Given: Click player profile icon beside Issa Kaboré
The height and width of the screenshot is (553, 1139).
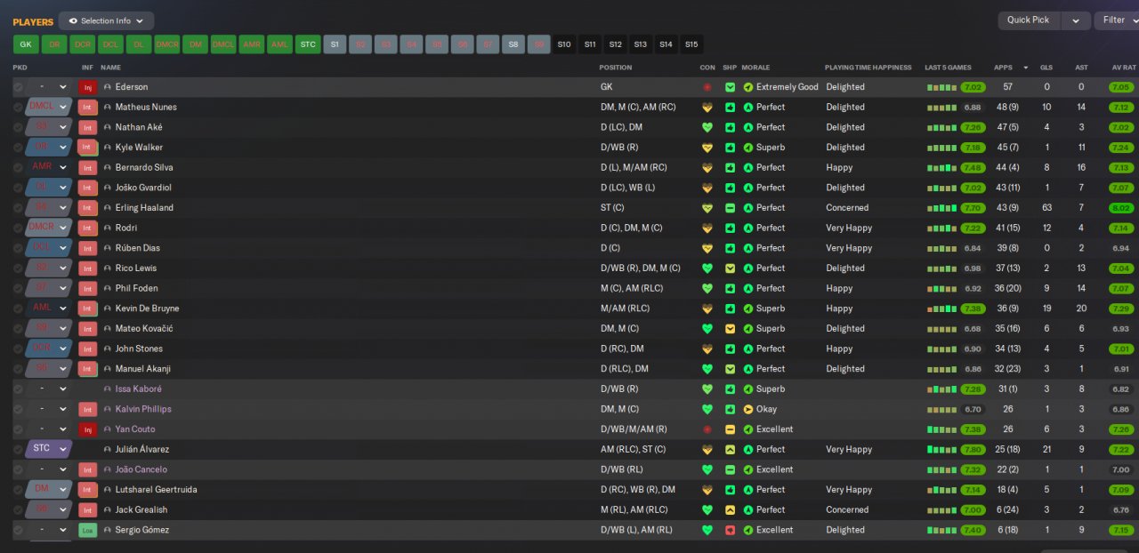Looking at the screenshot, I should pyautogui.click(x=108, y=389).
